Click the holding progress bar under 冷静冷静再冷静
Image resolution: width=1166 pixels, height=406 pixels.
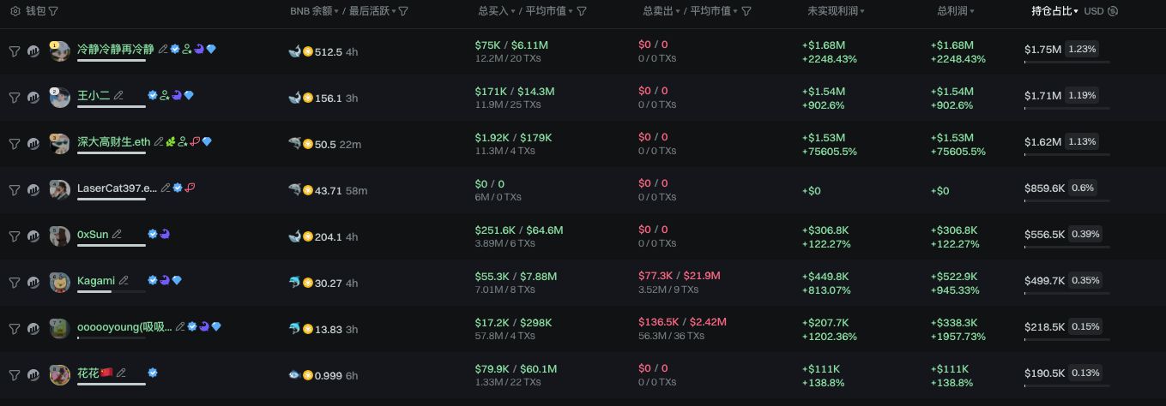click(112, 61)
